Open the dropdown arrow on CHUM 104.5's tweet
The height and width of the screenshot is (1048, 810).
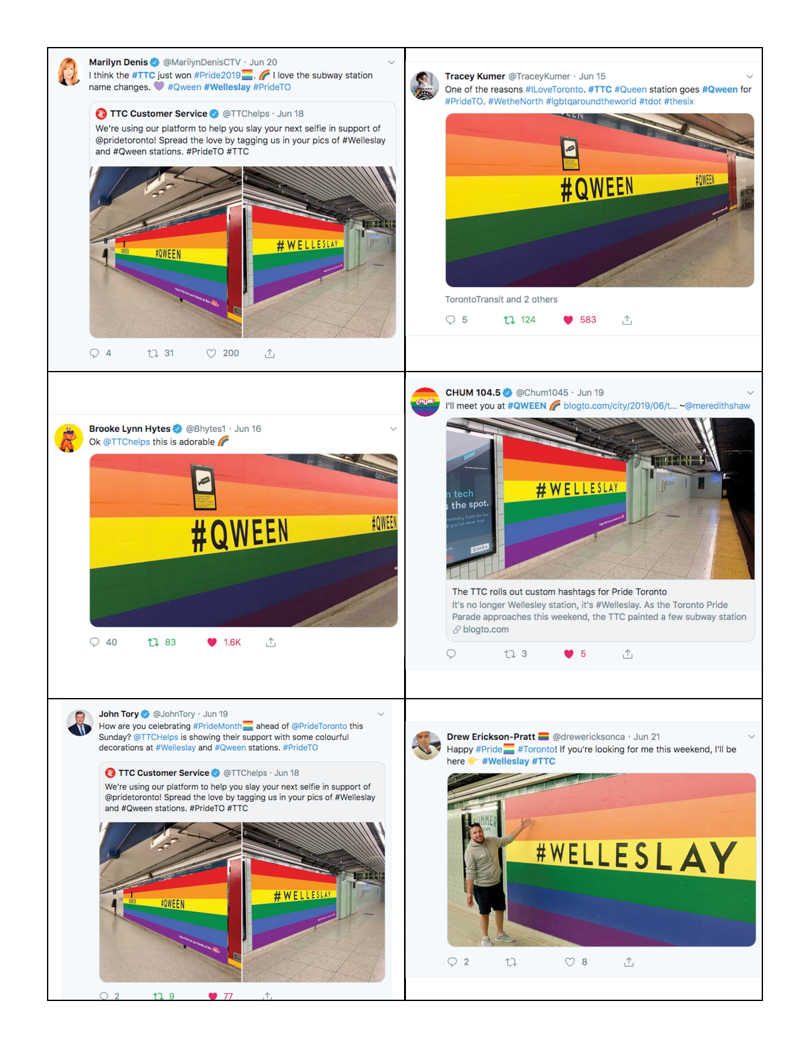(x=750, y=393)
